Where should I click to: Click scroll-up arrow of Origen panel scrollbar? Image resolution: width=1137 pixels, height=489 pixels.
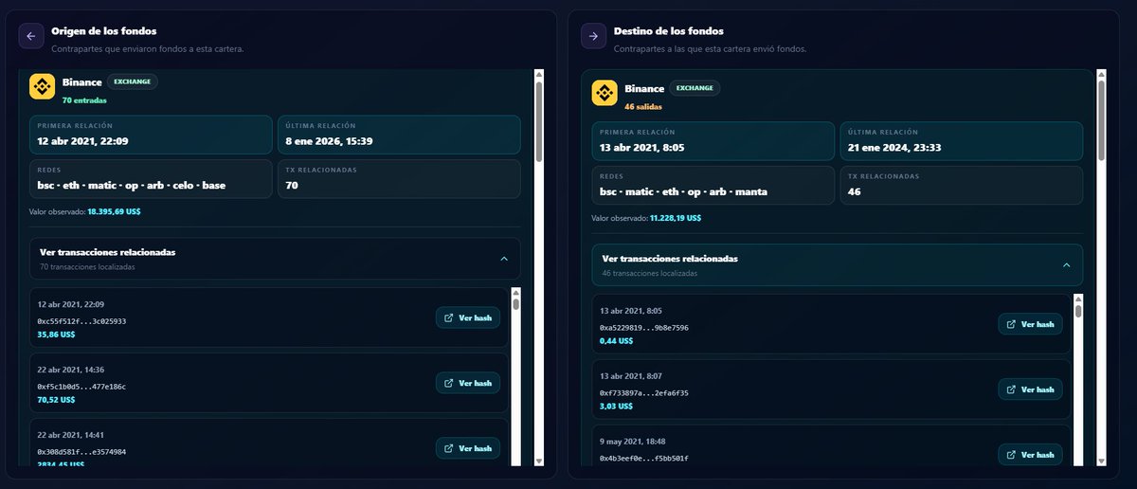(x=538, y=75)
